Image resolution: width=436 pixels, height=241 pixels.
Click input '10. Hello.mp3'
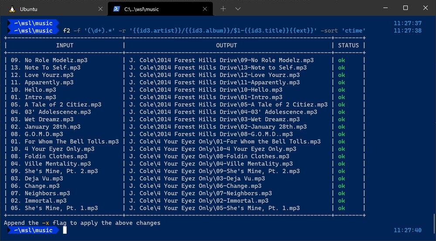[x=34, y=90]
